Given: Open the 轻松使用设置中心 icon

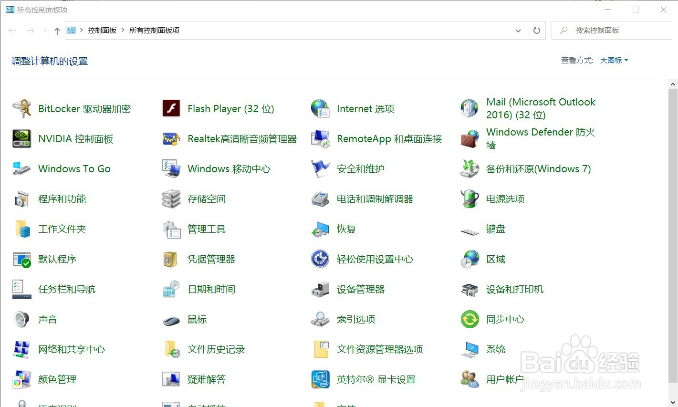Looking at the screenshot, I should tap(321, 259).
